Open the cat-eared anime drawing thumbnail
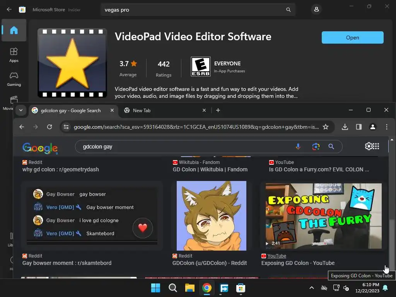The height and width of the screenshot is (297, 396). 212,216
